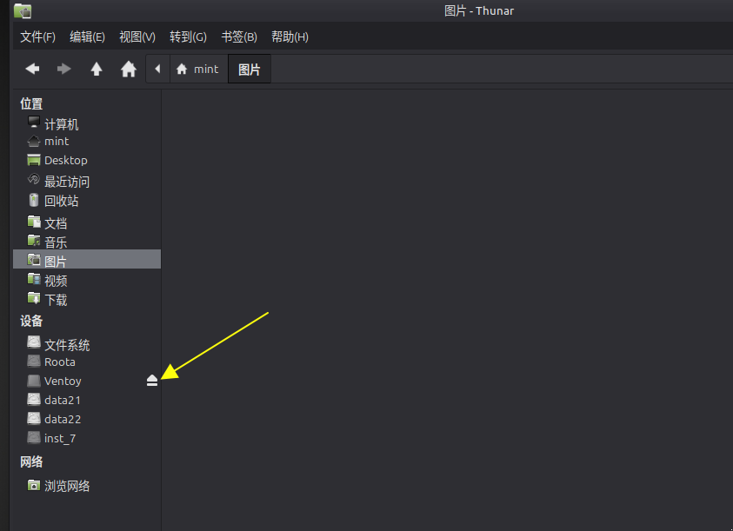Click the 浏览网络 network folder icon
Viewport: 733px width, 531px height.
[x=34, y=485]
